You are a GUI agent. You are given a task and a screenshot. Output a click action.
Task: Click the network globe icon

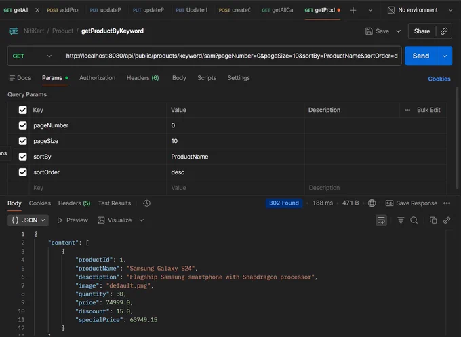[372, 203]
